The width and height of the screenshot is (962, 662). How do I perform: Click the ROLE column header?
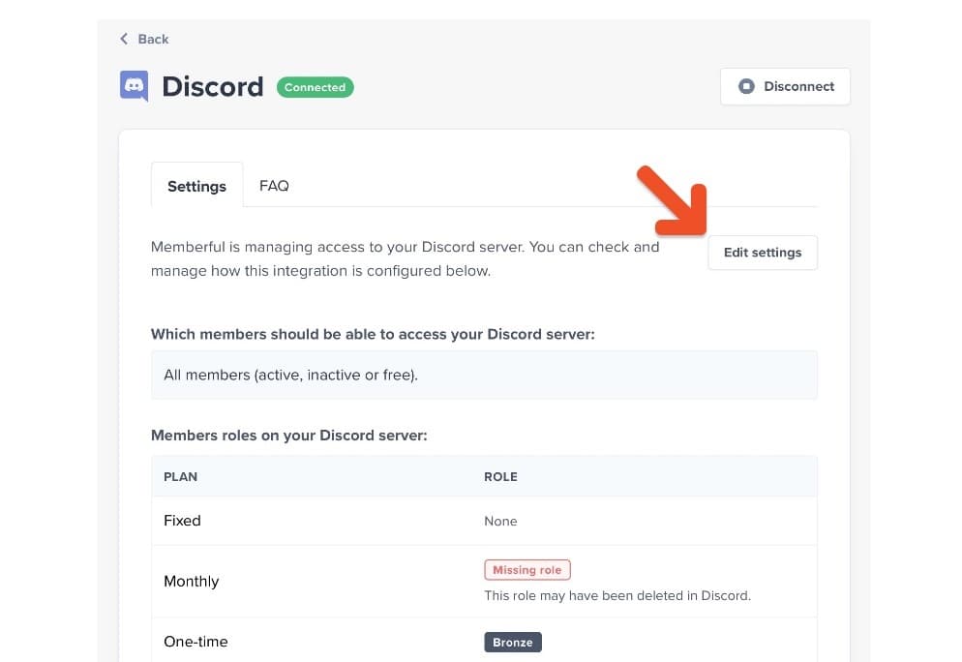[500, 476]
